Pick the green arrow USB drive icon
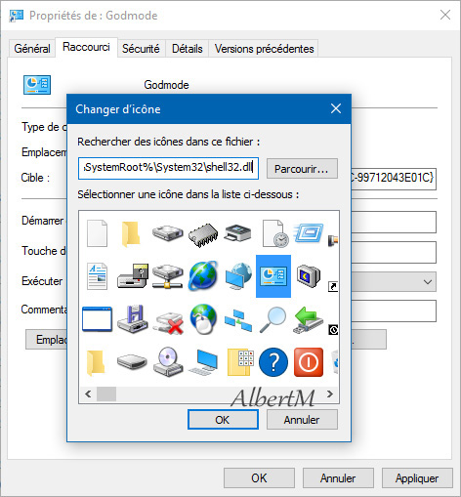The height and width of the screenshot is (497, 461). tap(308, 319)
